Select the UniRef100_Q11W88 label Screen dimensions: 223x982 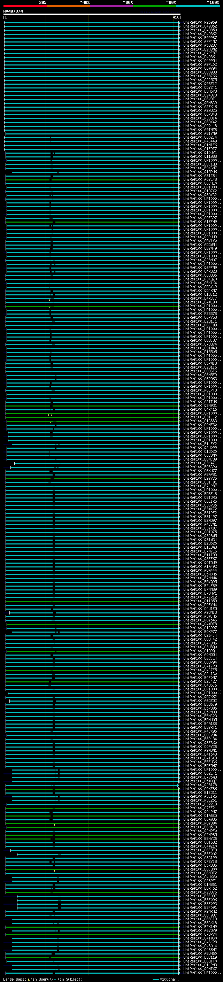pos(200,157)
